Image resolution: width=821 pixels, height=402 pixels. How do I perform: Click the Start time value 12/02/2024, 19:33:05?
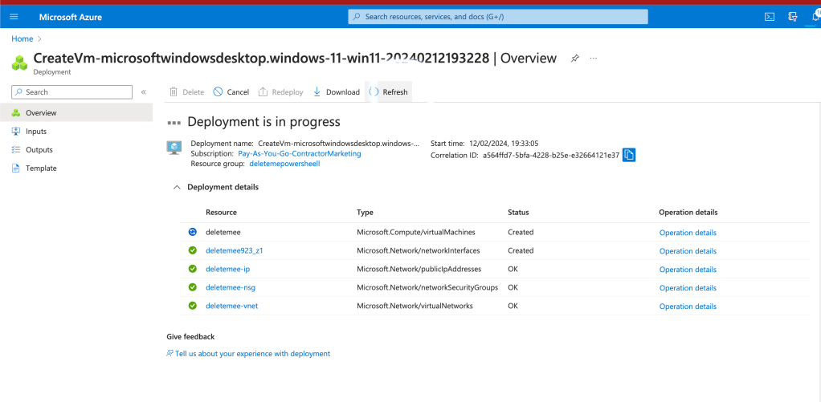click(x=504, y=144)
